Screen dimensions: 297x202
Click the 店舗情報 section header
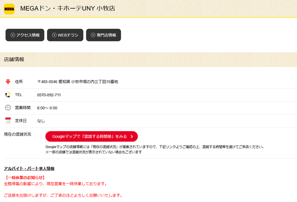[148, 59]
